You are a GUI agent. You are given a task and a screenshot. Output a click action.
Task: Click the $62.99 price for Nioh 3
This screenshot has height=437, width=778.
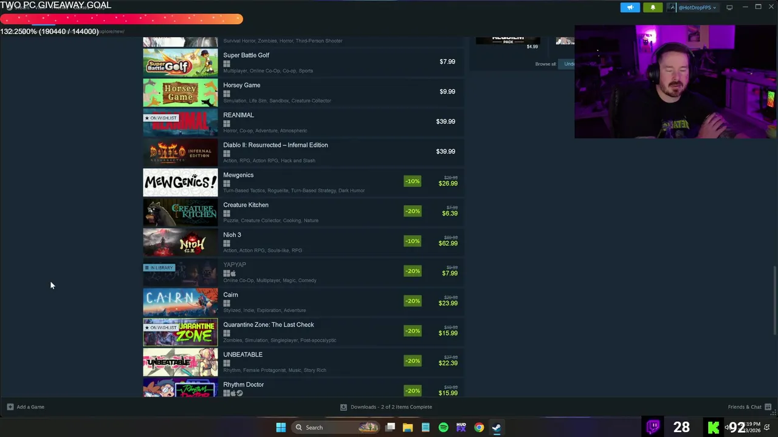448,243
